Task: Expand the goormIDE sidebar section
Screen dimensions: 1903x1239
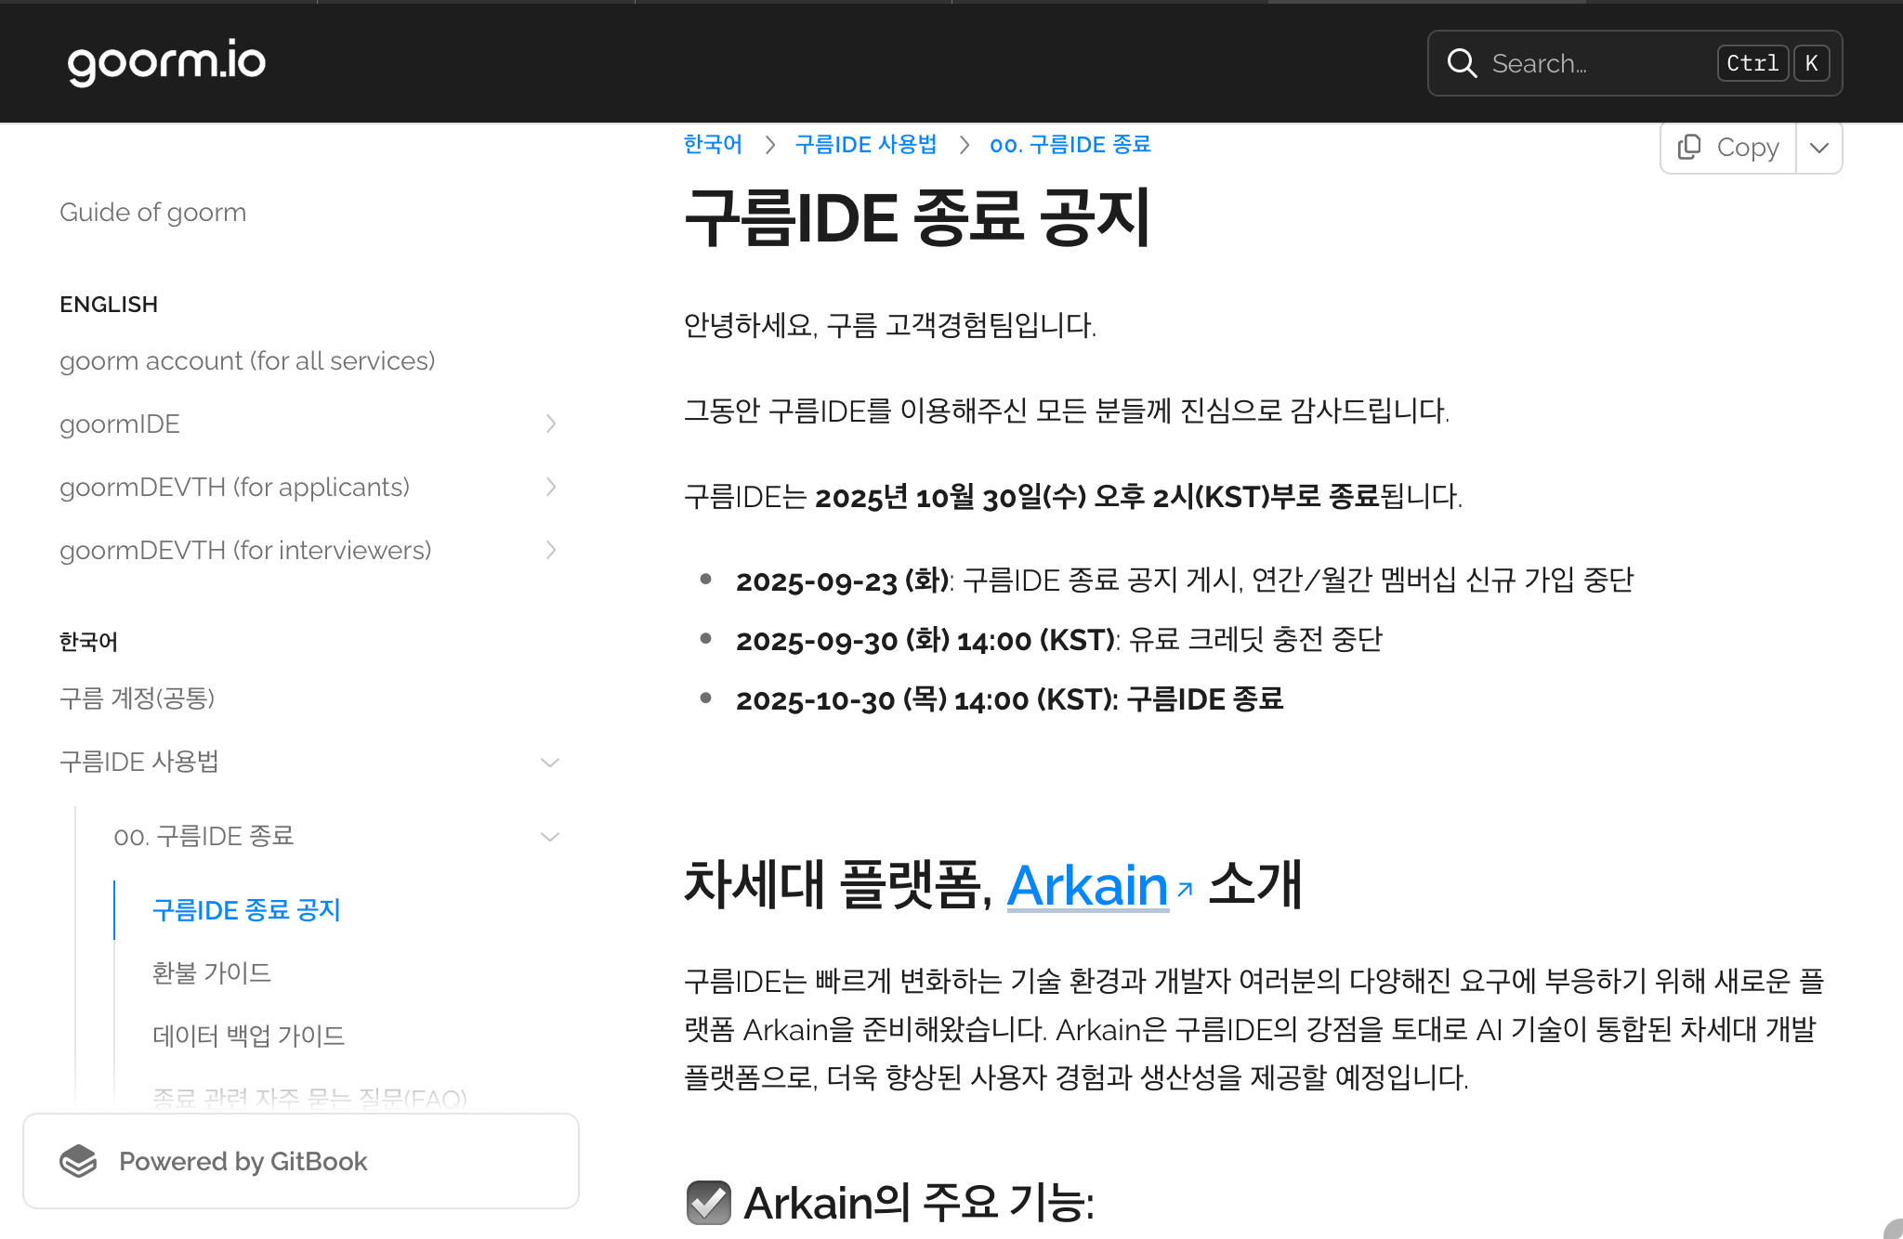Action: pyautogui.click(x=551, y=424)
